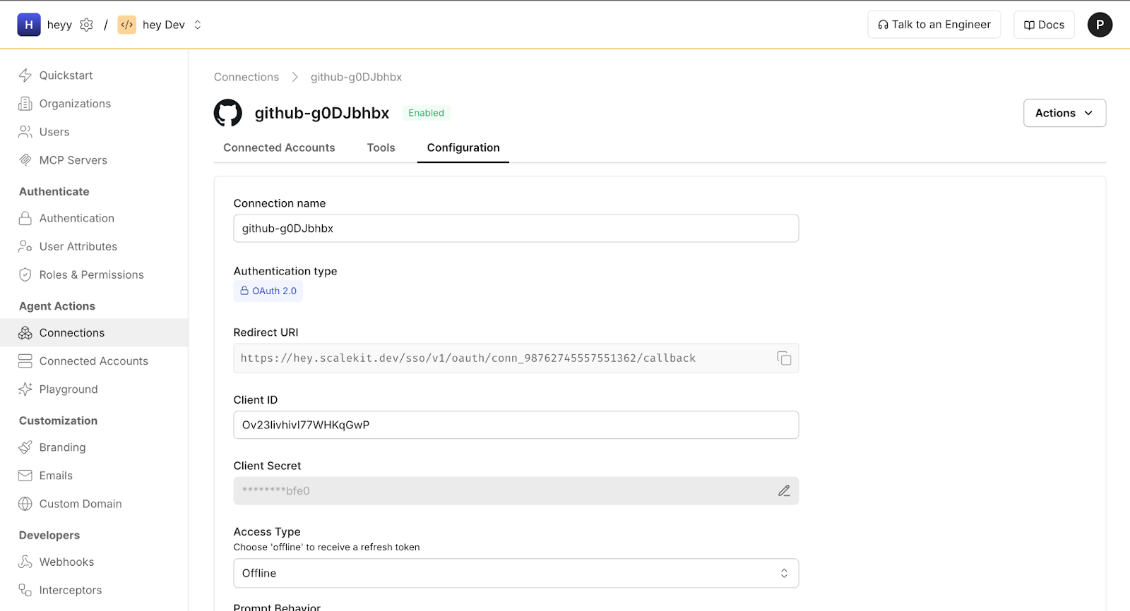Image resolution: width=1130 pixels, height=611 pixels.
Task: Click the Talk to an Engineer button
Action: [934, 25]
